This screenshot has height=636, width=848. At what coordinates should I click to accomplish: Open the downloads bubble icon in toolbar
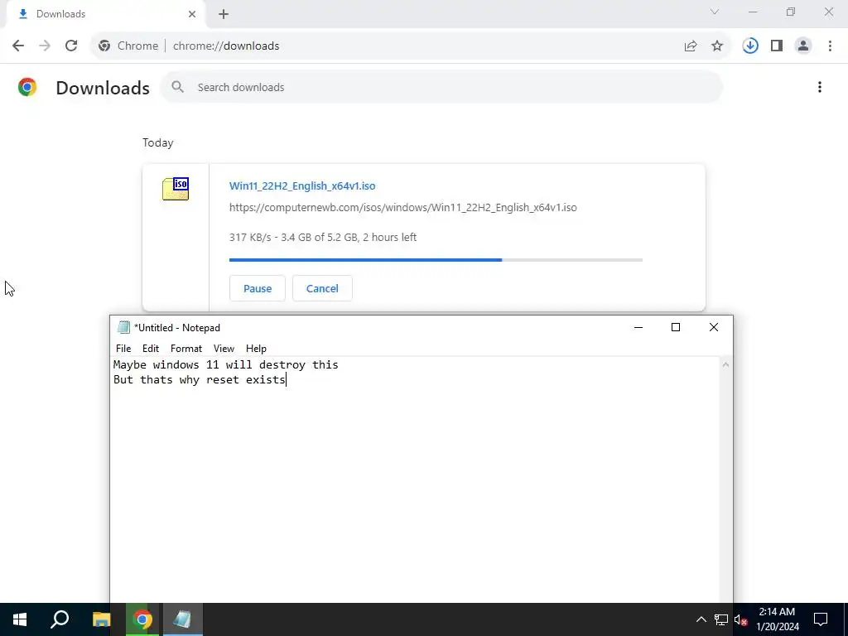[750, 46]
